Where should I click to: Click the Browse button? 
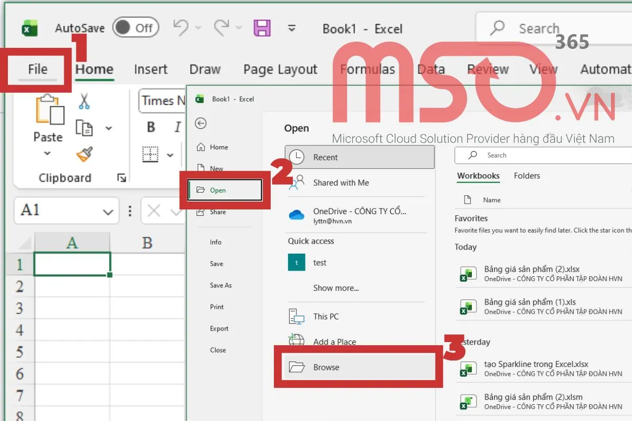click(327, 367)
